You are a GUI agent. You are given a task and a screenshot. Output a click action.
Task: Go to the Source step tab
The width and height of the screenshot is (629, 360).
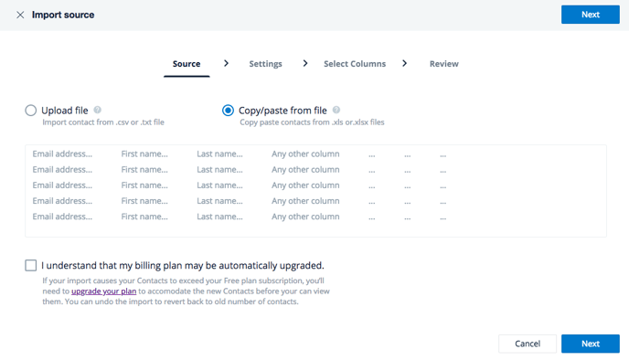click(x=187, y=64)
